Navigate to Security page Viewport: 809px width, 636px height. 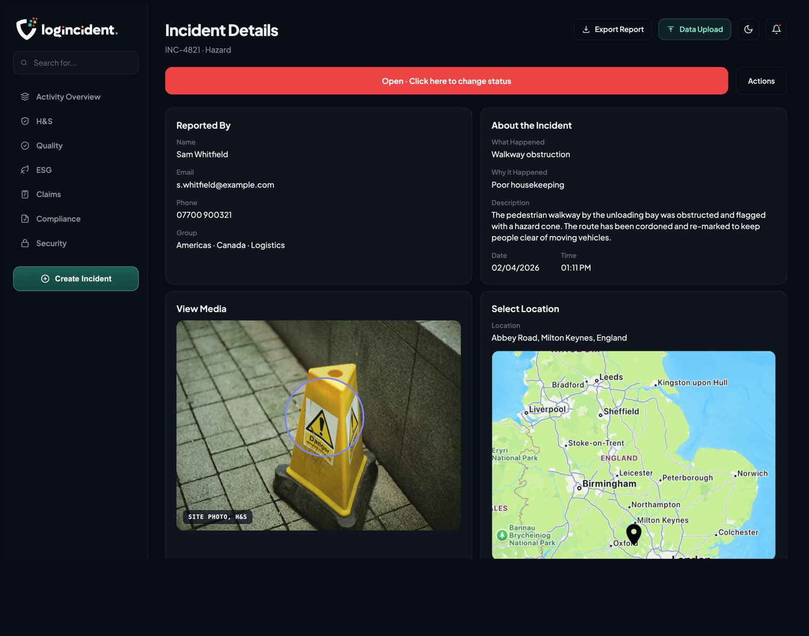click(x=76, y=243)
